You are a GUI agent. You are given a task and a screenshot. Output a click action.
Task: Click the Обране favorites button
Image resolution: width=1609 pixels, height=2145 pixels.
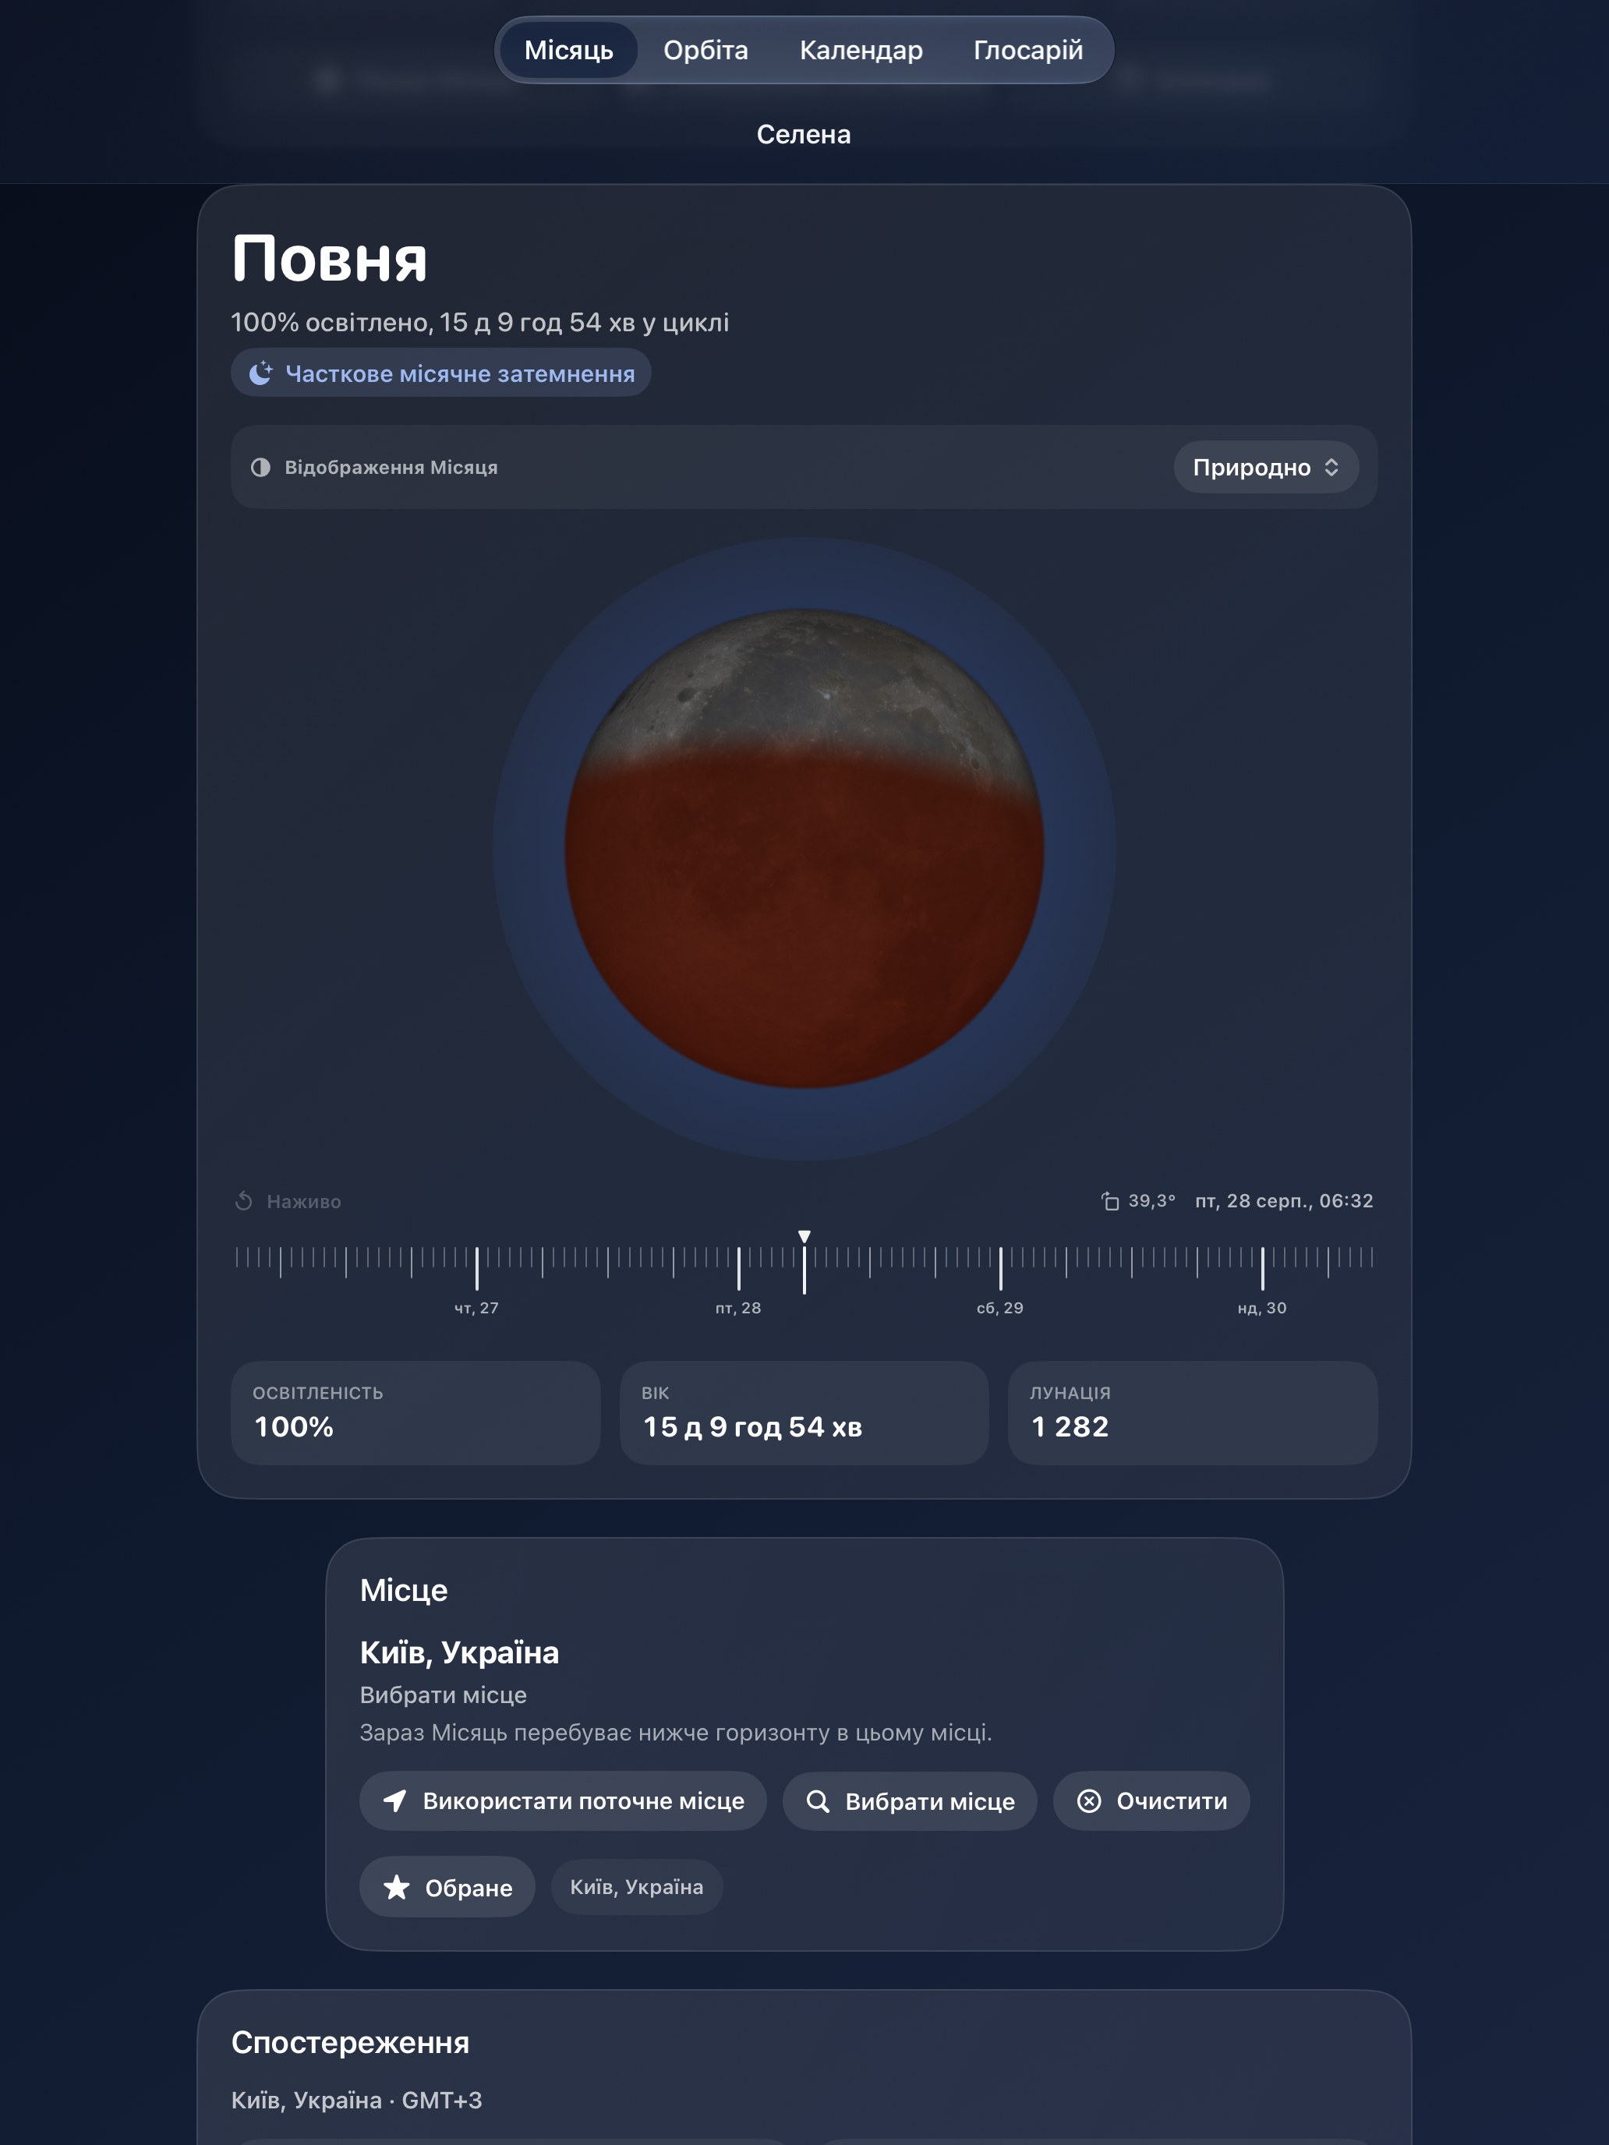(x=447, y=1887)
